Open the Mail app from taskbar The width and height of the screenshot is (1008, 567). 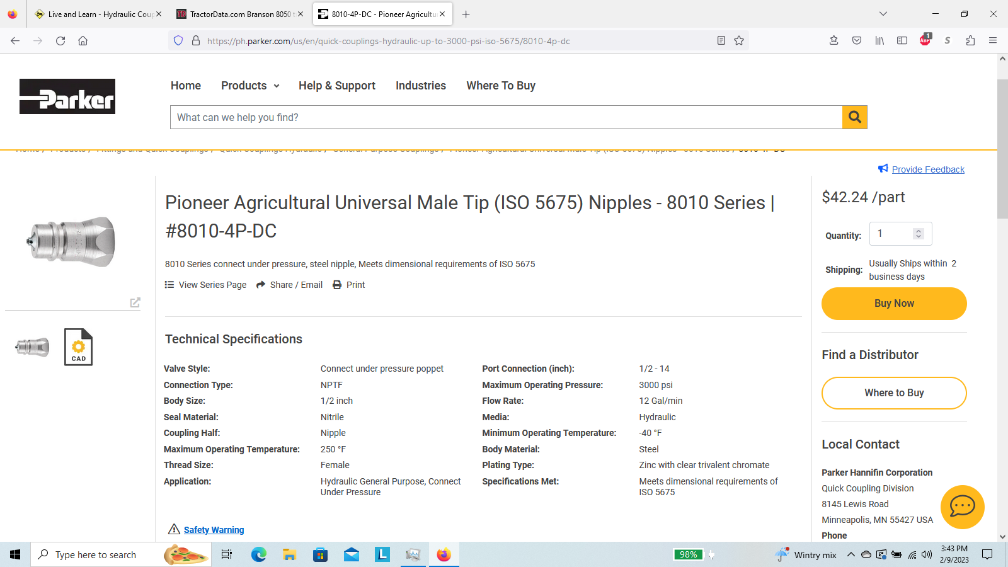[x=352, y=554]
